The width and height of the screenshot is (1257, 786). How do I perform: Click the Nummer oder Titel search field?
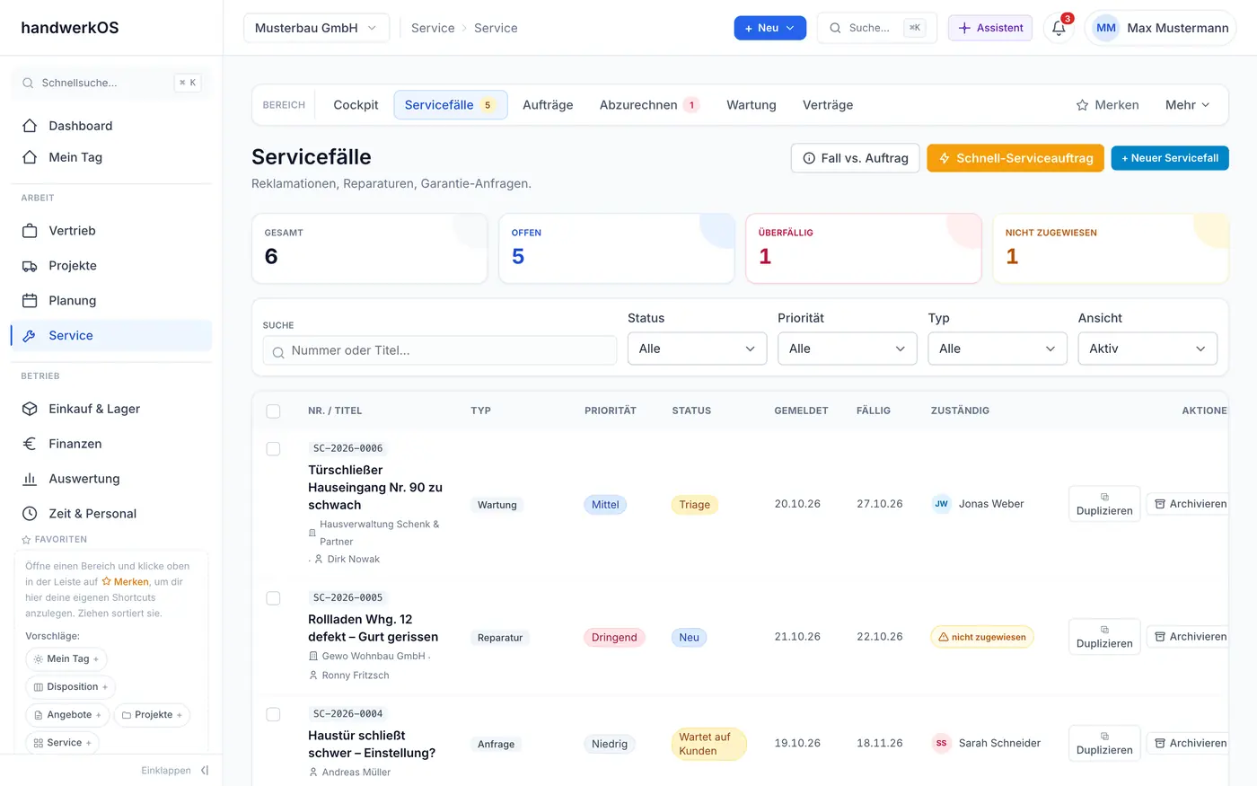[x=440, y=350]
